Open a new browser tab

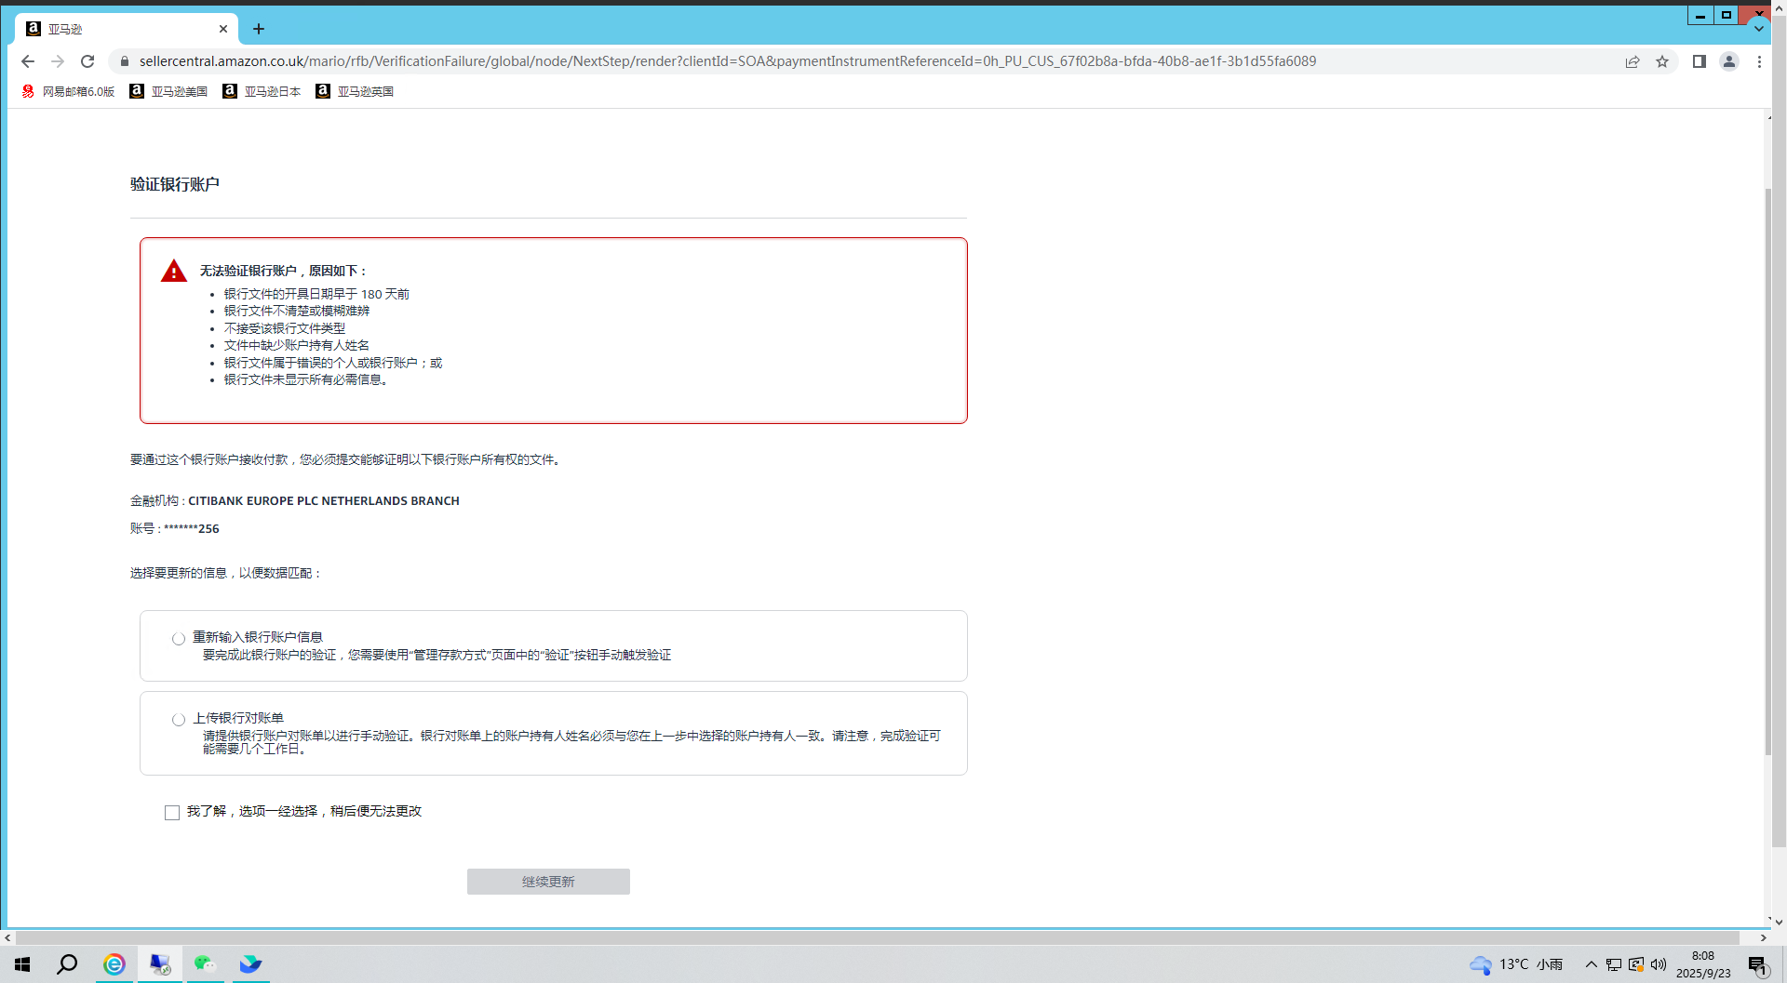pyautogui.click(x=259, y=29)
